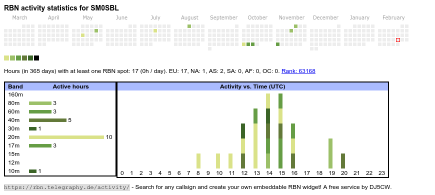
Task: Click the 'Band' column header
Action: pyautogui.click(x=15, y=86)
